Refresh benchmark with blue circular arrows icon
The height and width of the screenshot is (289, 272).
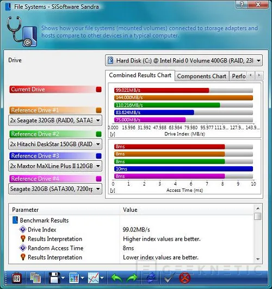click(x=151, y=278)
